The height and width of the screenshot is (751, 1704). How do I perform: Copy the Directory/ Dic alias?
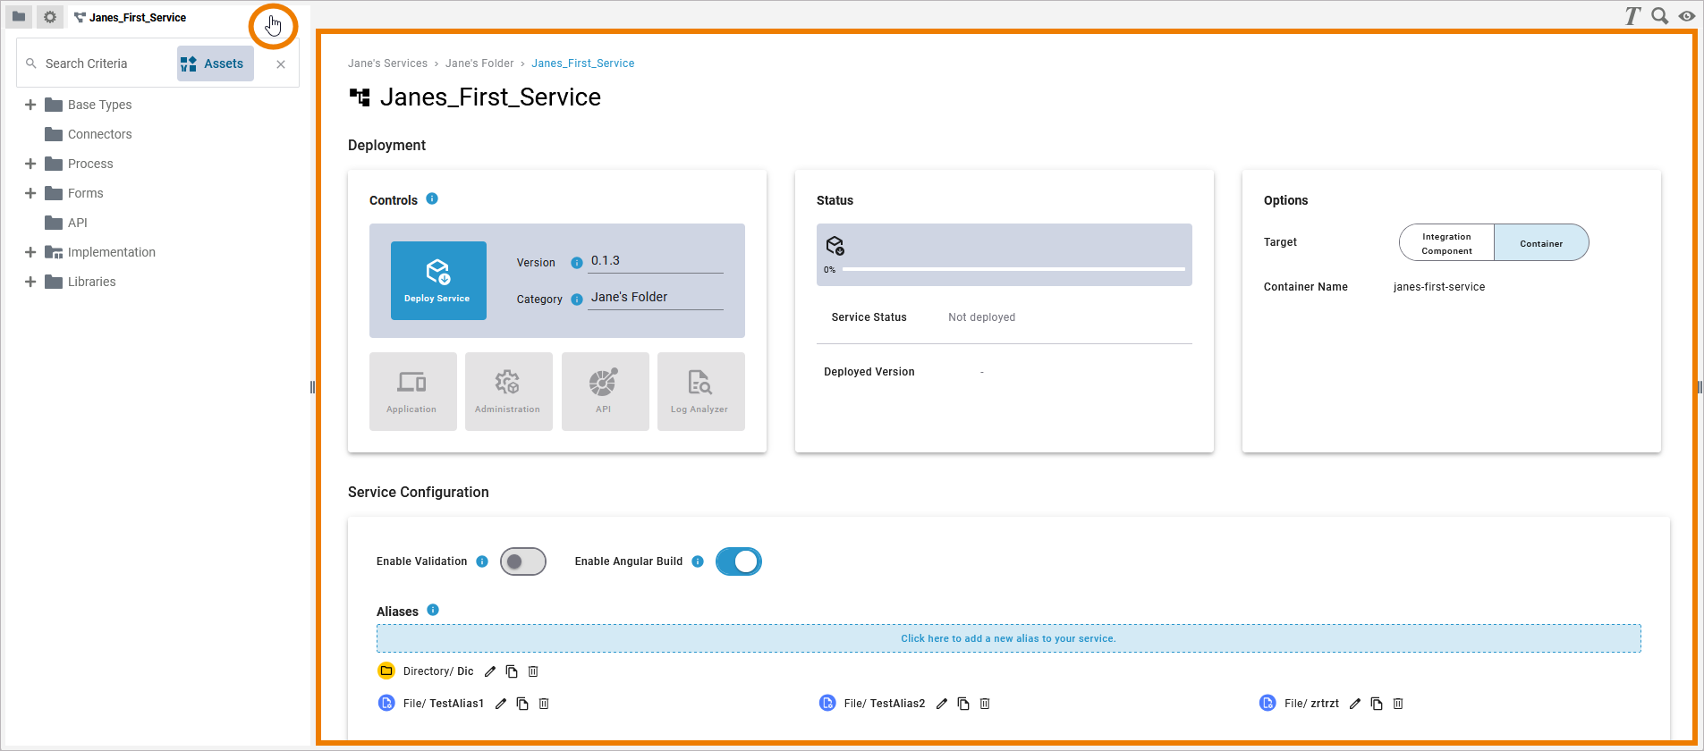[512, 671]
